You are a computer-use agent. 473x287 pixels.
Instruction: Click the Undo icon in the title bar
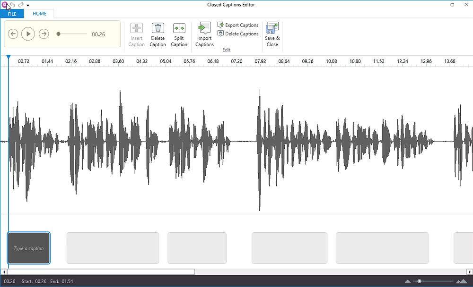[13, 5]
